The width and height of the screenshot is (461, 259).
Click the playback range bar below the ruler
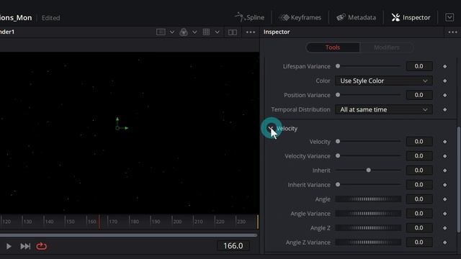pos(128,235)
